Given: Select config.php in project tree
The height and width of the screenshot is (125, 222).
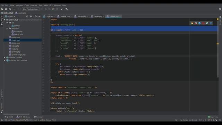Looking at the screenshot, I should pyautogui.click(x=16, y=37).
